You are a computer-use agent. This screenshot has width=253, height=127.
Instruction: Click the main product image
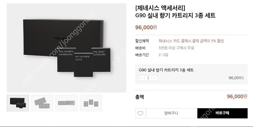(x=66, y=48)
